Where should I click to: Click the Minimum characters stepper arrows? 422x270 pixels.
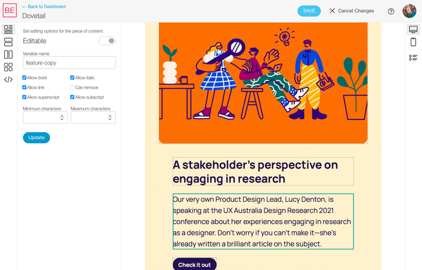(62, 118)
